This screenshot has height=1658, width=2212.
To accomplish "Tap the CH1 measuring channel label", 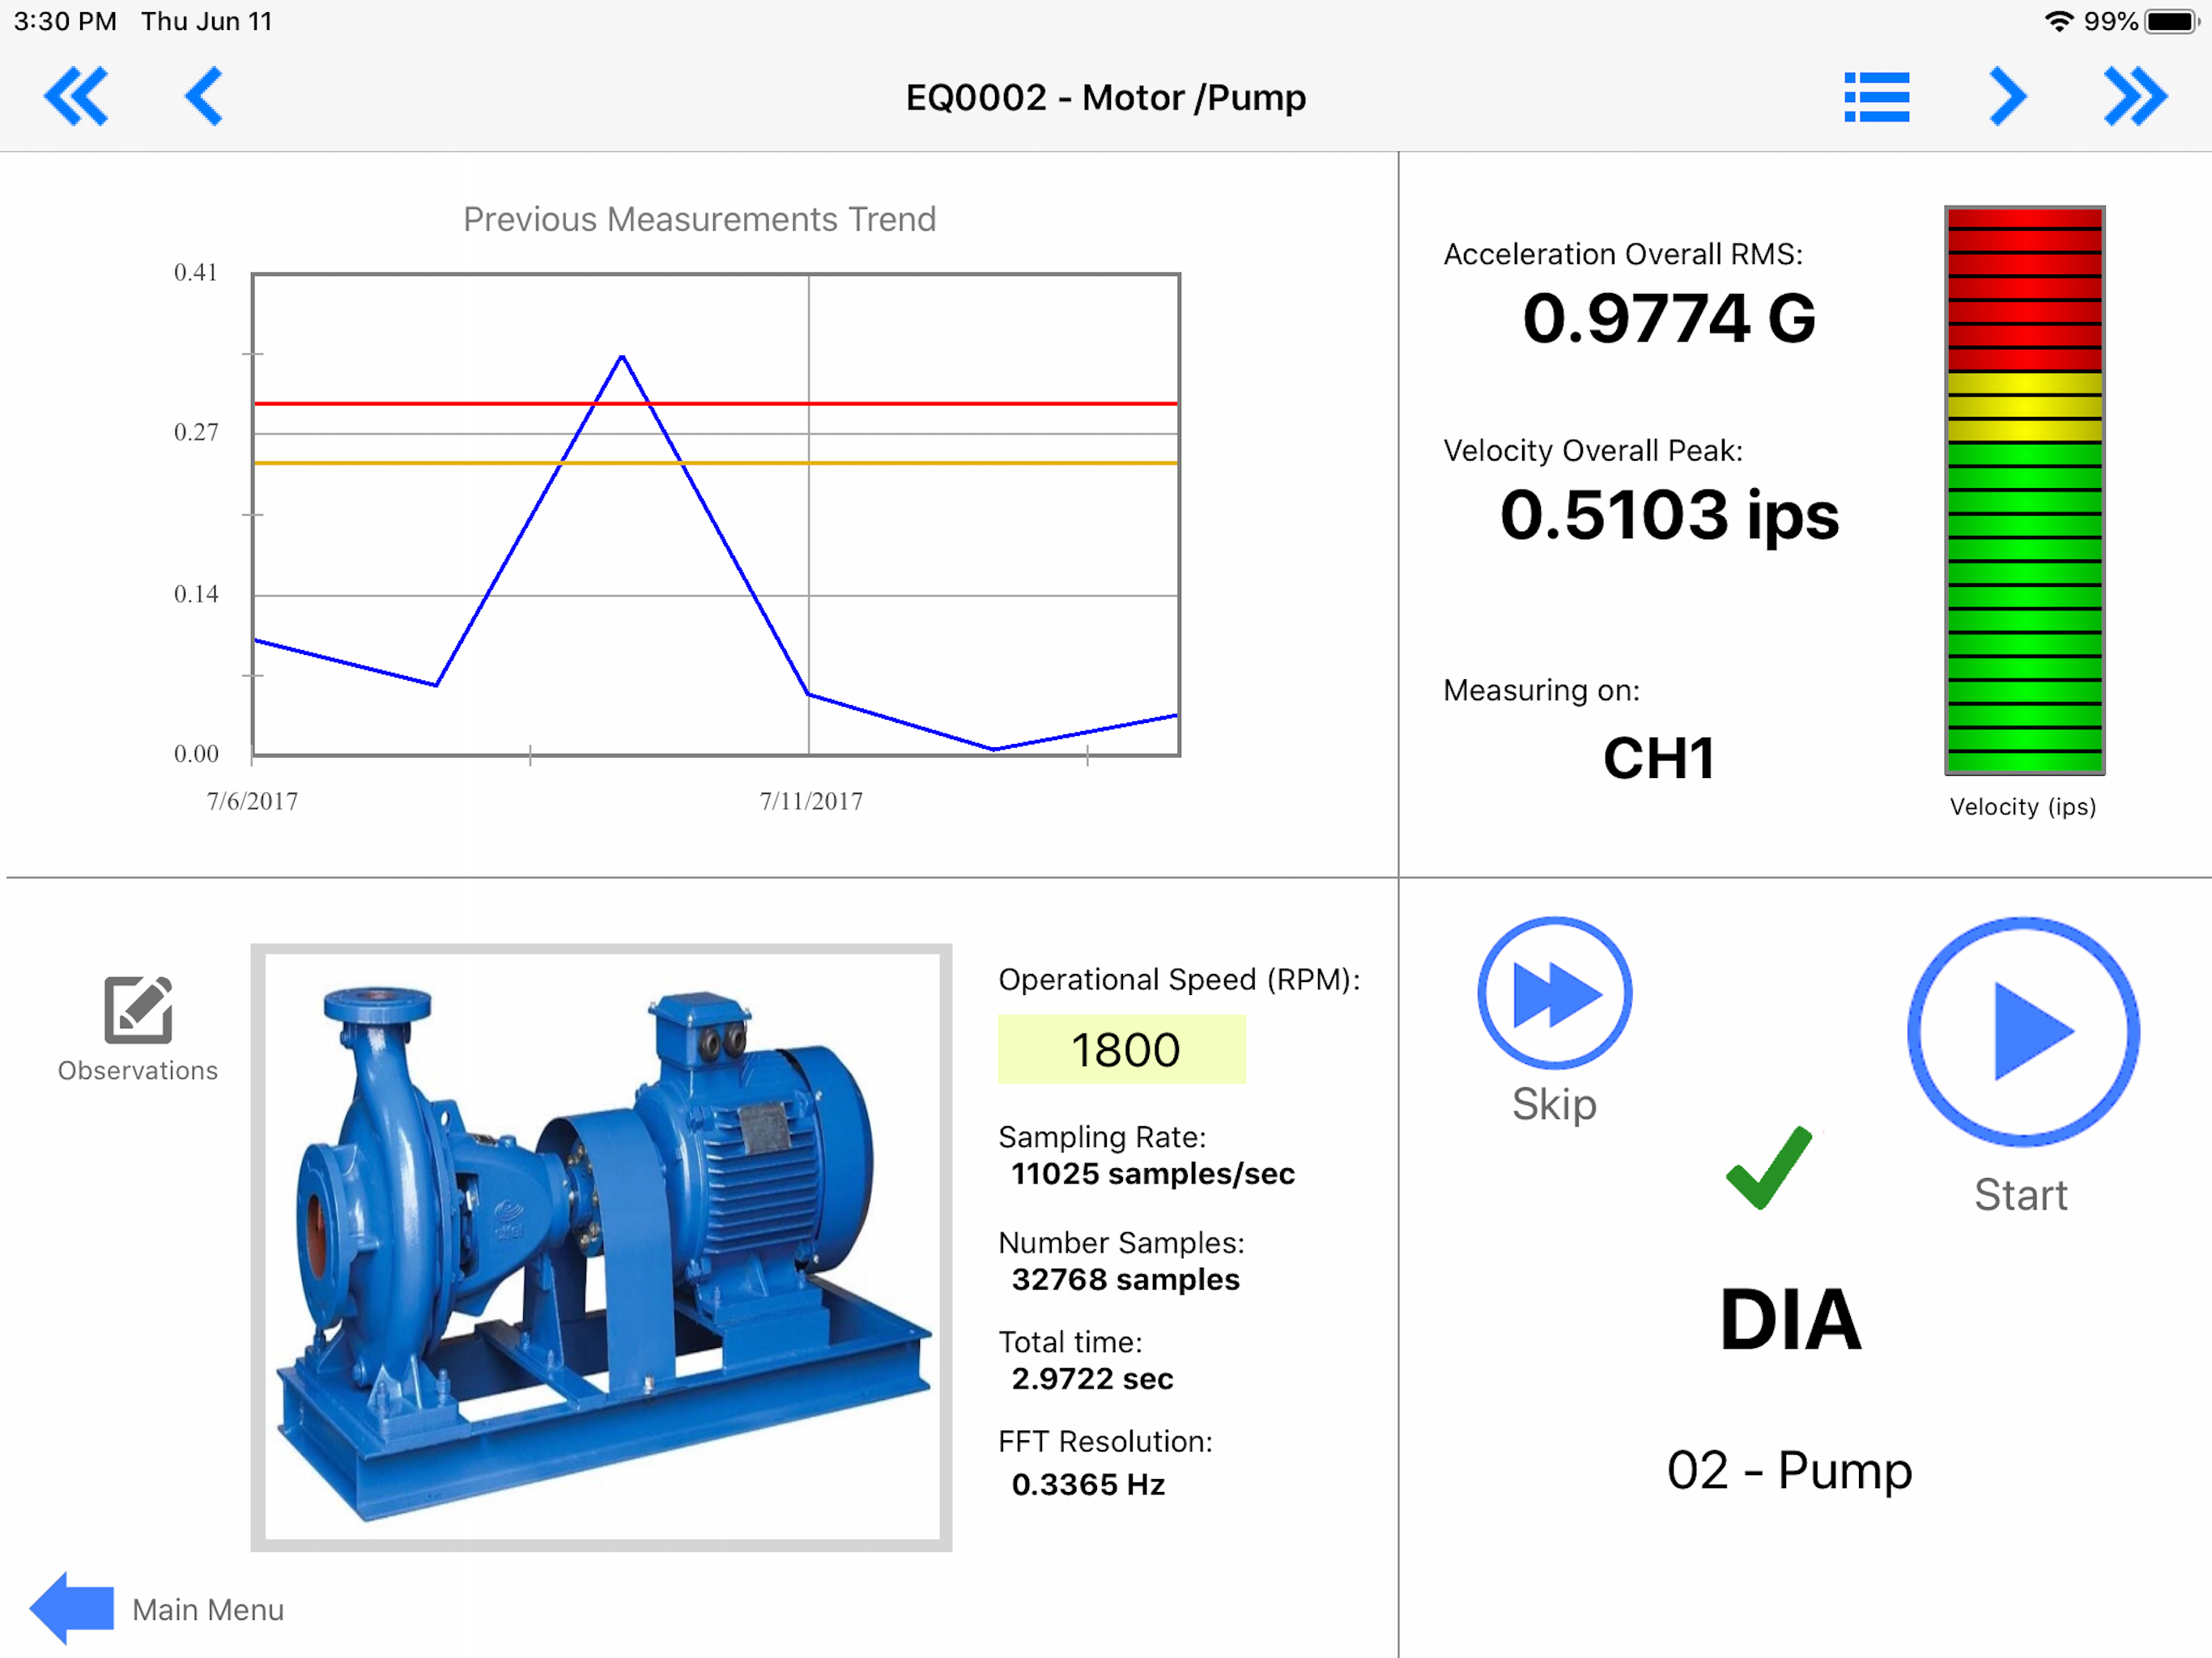I will coord(1659,757).
